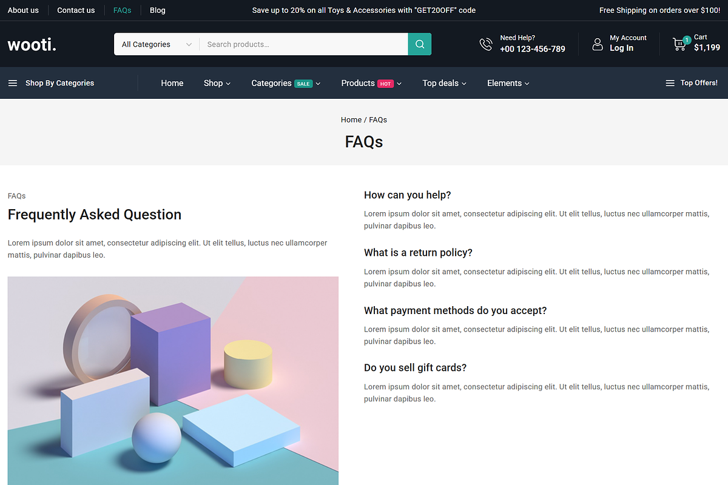Click the HOT badge beside Products
Image resolution: width=728 pixels, height=485 pixels.
point(386,84)
